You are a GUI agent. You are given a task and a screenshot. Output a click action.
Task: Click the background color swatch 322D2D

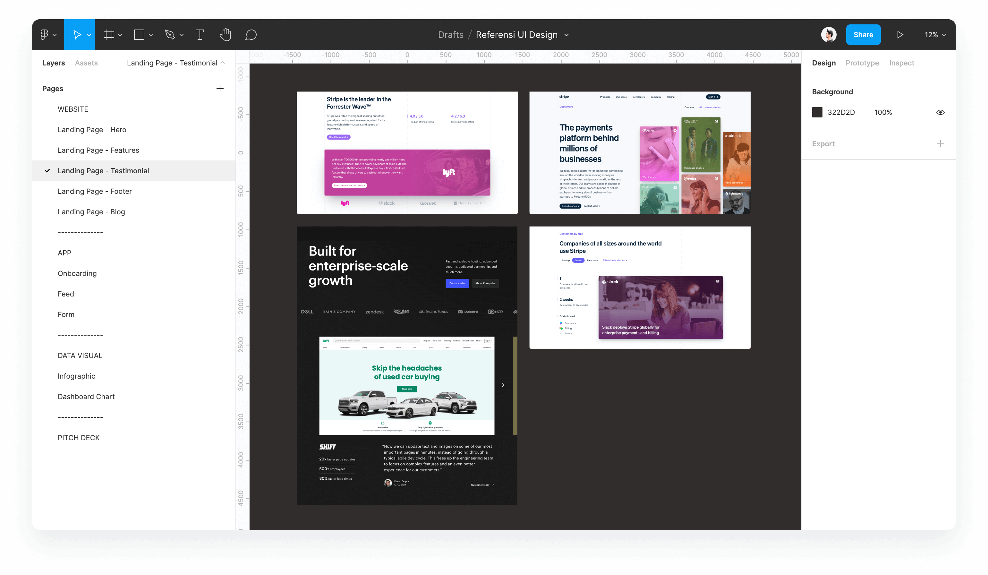[x=817, y=112]
